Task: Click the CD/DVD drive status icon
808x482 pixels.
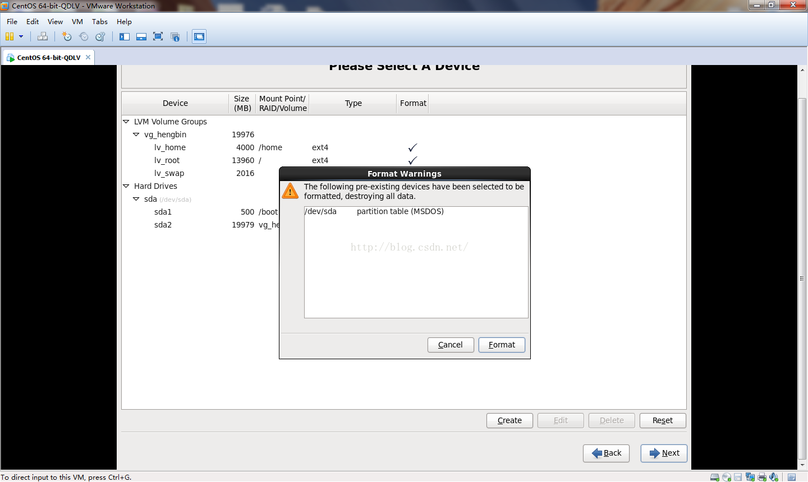Action: 727,477
